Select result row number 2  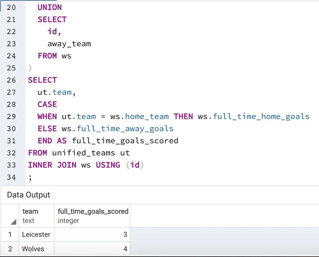(x=10, y=249)
